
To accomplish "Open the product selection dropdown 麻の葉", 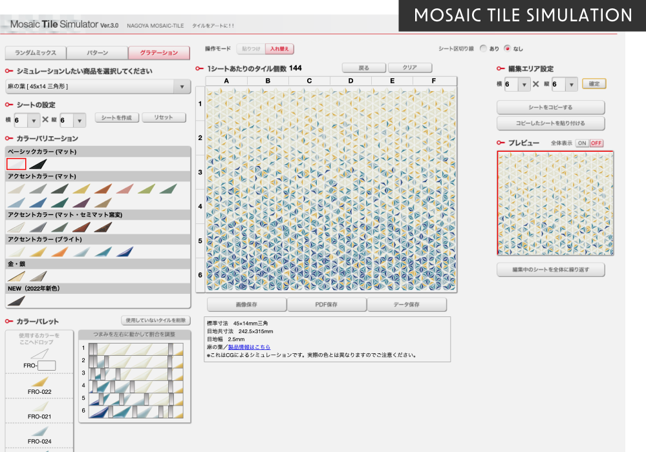I will click(x=98, y=87).
